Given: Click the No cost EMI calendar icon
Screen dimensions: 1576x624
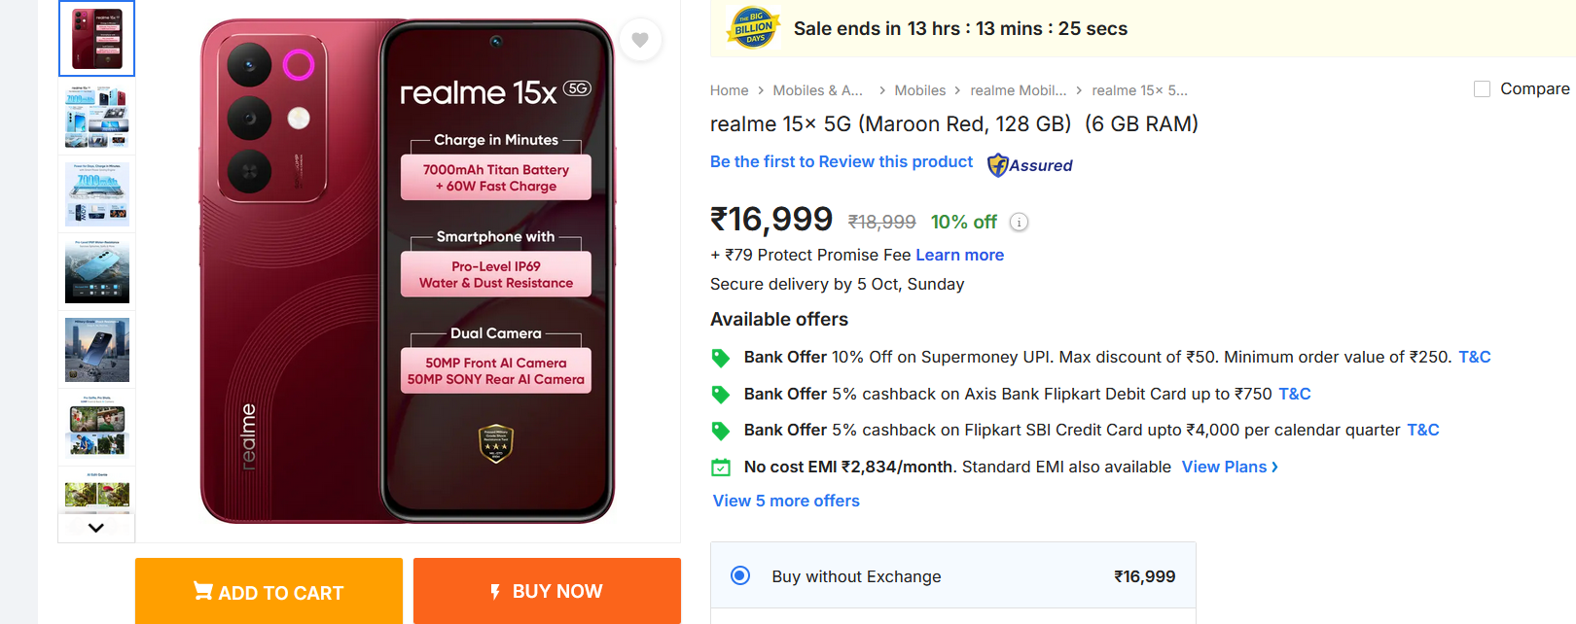Looking at the screenshot, I should (x=721, y=467).
